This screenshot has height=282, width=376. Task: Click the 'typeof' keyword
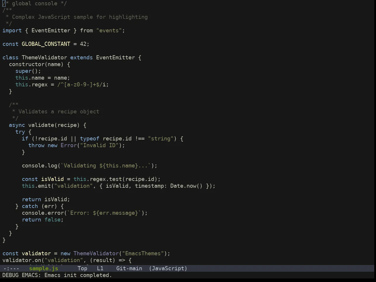[90, 139]
